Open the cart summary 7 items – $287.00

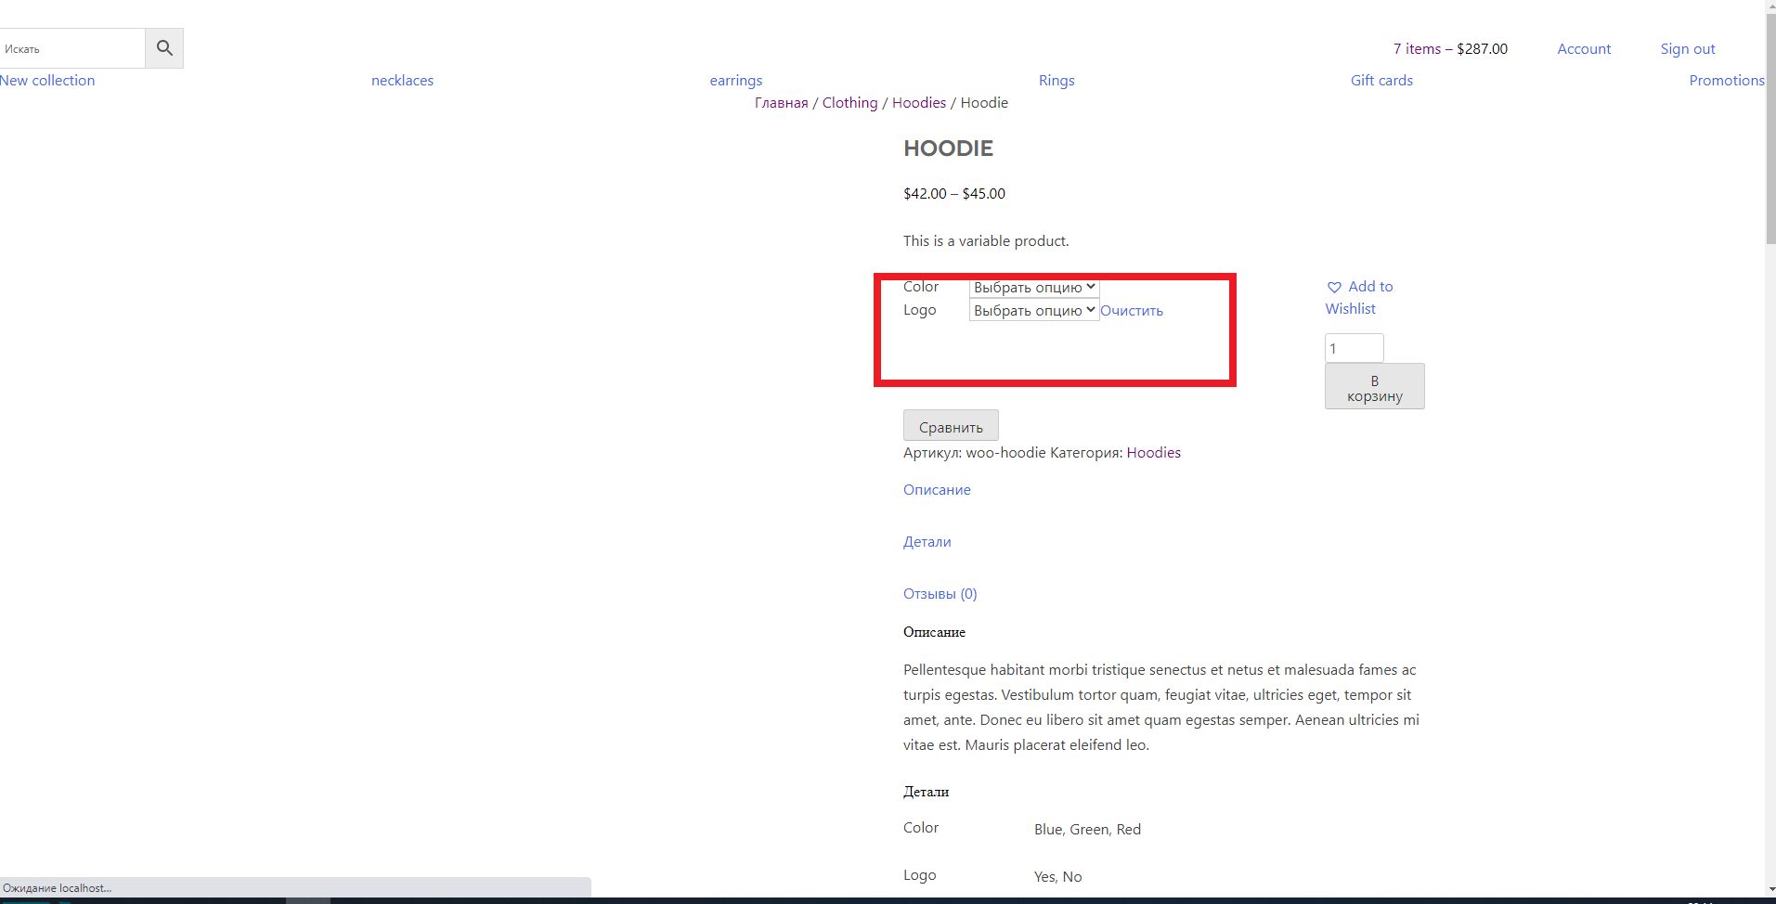click(x=1450, y=49)
